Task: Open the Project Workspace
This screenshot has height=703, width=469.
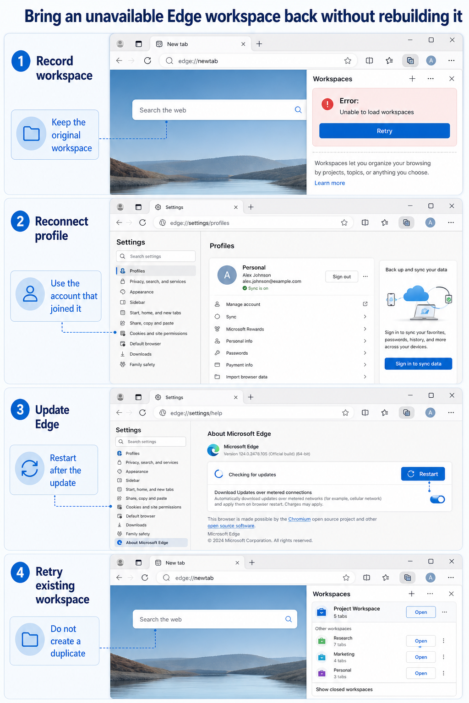Action: [x=421, y=612]
